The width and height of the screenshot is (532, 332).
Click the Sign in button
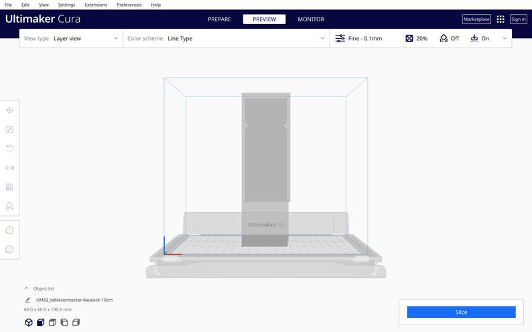(519, 19)
